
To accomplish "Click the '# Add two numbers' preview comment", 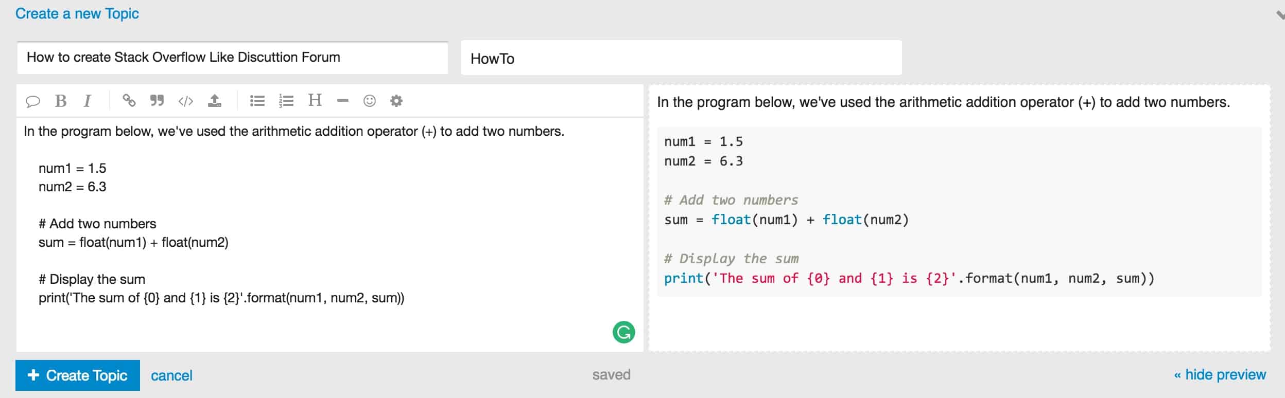I will [x=731, y=200].
